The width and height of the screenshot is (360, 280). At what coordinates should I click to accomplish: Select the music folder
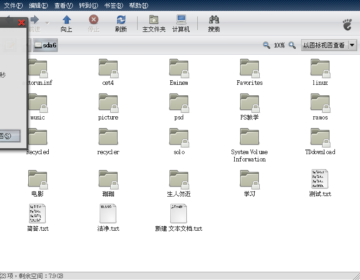click(x=37, y=107)
